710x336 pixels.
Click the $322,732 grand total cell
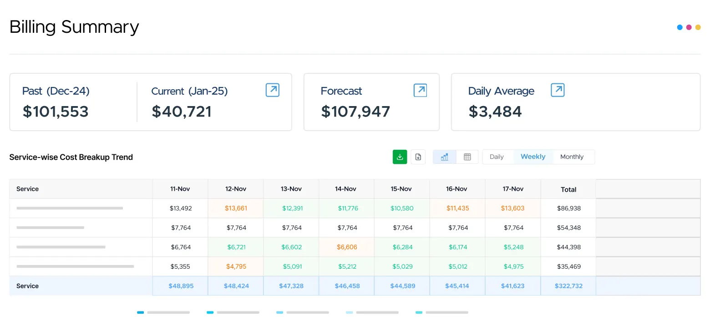568,286
